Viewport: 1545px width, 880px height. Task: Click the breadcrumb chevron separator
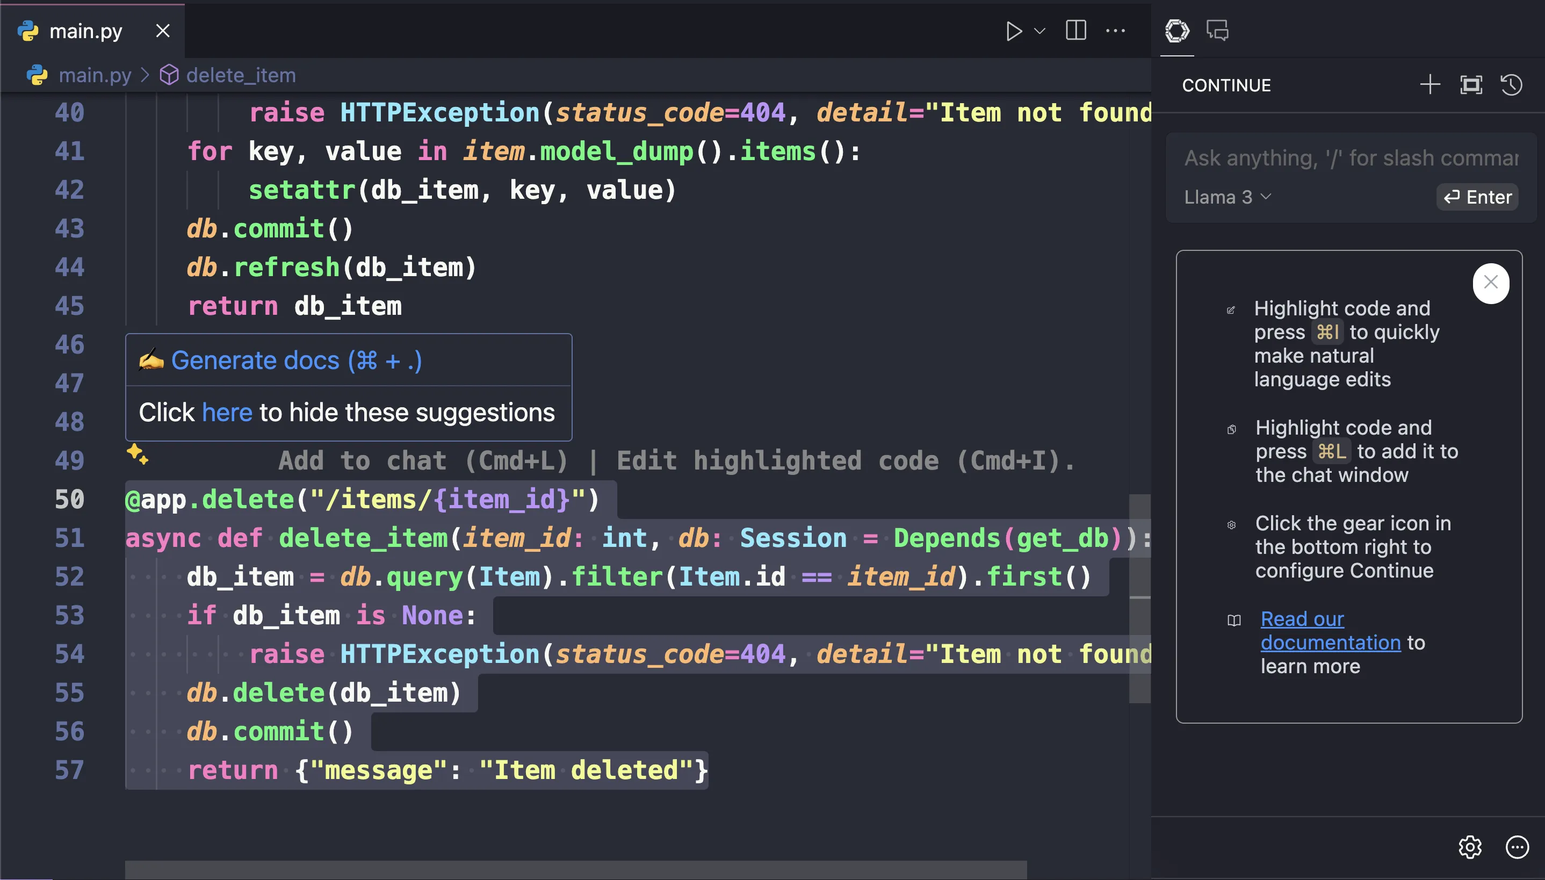(x=145, y=75)
